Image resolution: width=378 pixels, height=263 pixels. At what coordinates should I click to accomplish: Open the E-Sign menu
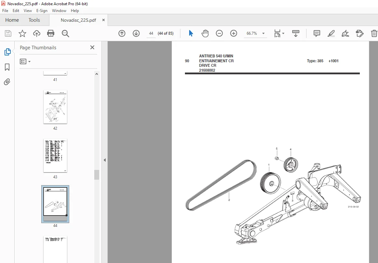tap(42, 11)
